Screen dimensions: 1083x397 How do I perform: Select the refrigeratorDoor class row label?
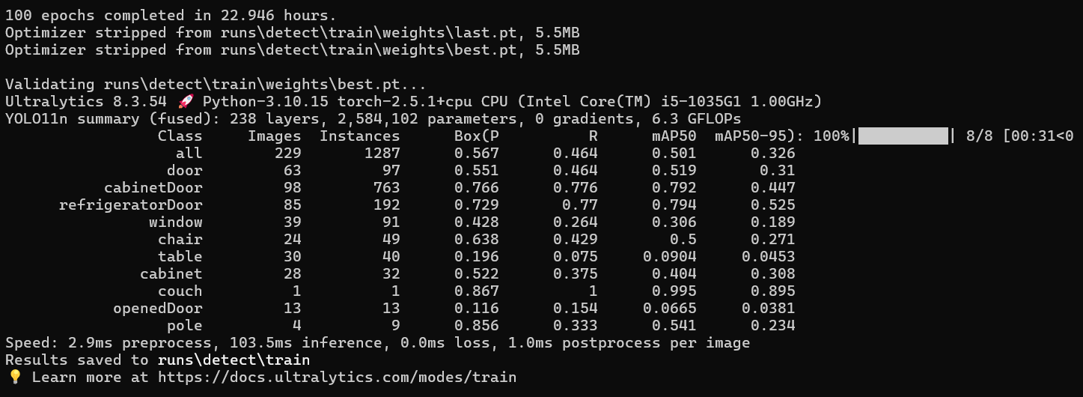pos(131,205)
